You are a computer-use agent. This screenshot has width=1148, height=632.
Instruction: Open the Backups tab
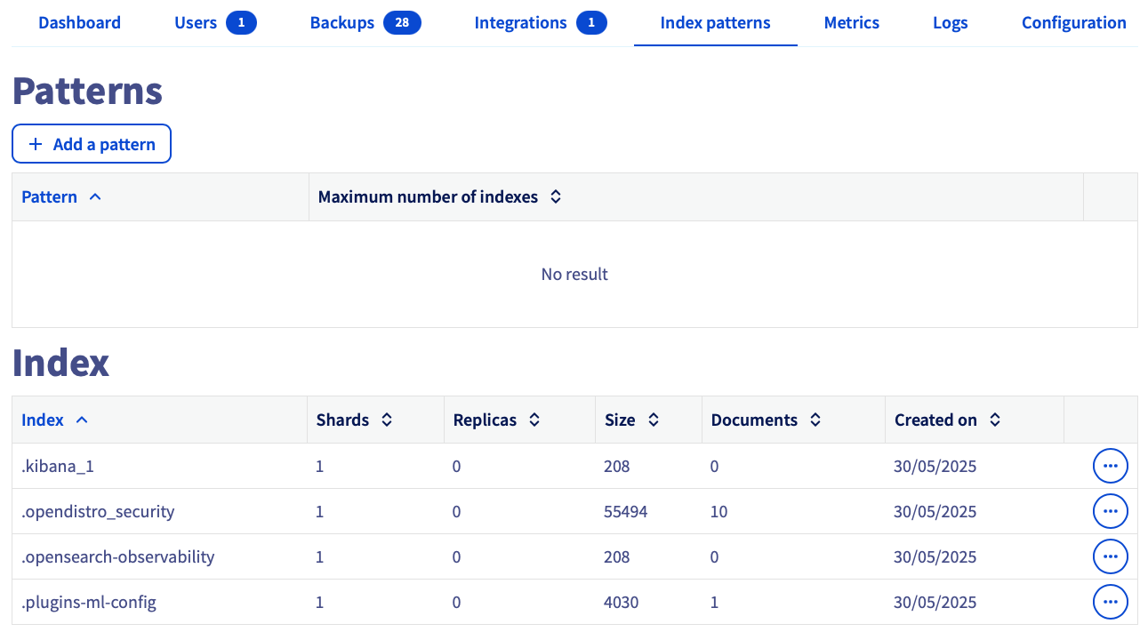342,23
